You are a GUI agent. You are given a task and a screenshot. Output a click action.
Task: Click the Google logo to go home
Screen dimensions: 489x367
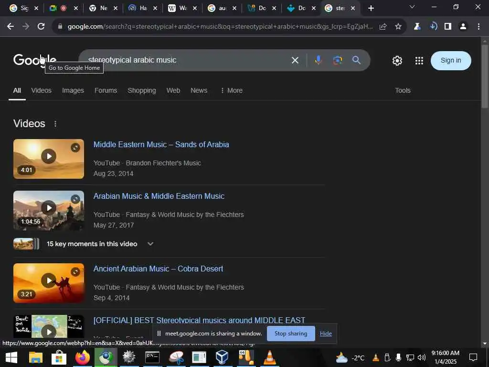click(x=34, y=60)
